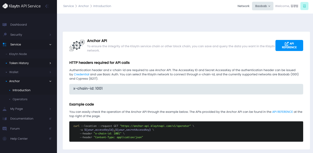Click the Forum chat bubble icon
313x153 pixels.
[x=5, y=129]
